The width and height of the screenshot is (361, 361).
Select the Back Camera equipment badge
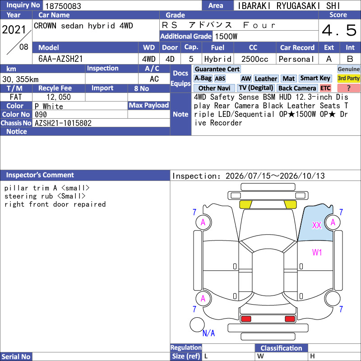tap(297, 88)
